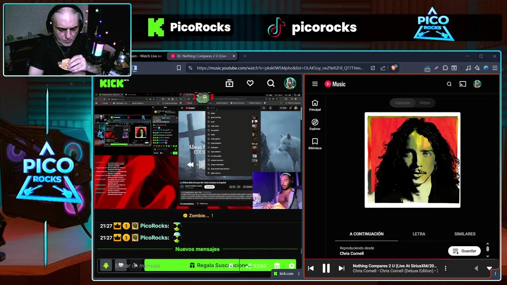Image resolution: width=507 pixels, height=285 pixels.
Task: Open the YouTube Music account avatar
Action: click(477, 84)
